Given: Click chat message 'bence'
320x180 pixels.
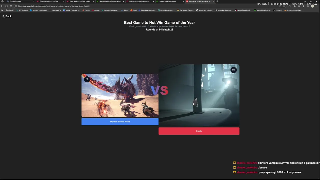Looking at the screenshot, I should click(x=263, y=167).
